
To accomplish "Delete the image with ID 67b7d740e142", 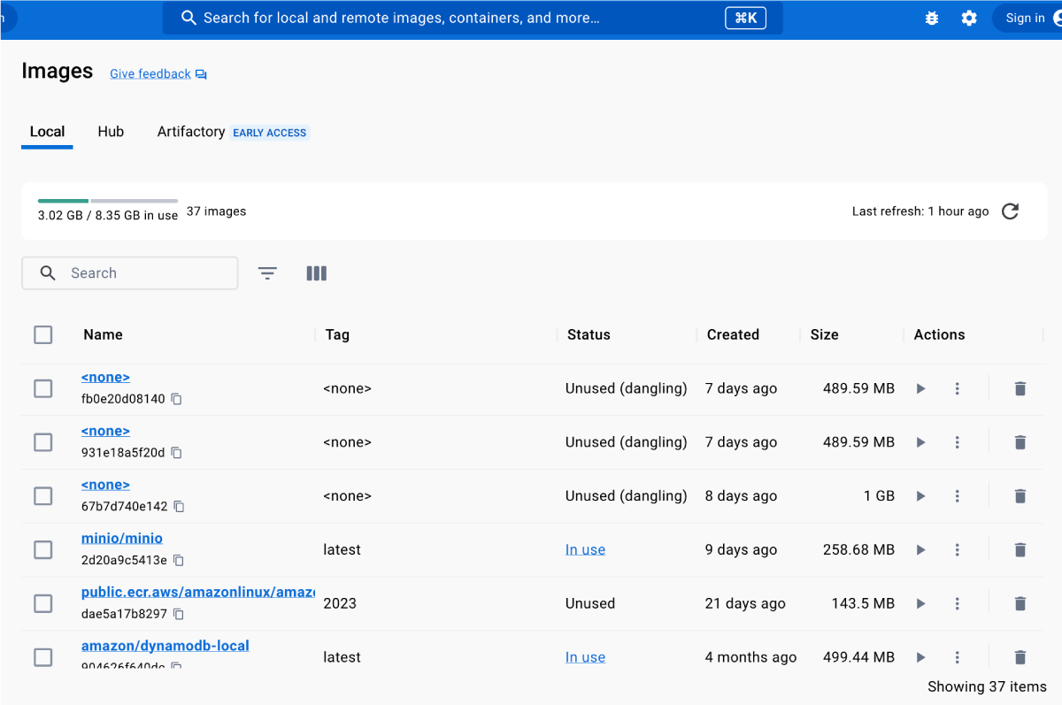I will click(x=1020, y=496).
